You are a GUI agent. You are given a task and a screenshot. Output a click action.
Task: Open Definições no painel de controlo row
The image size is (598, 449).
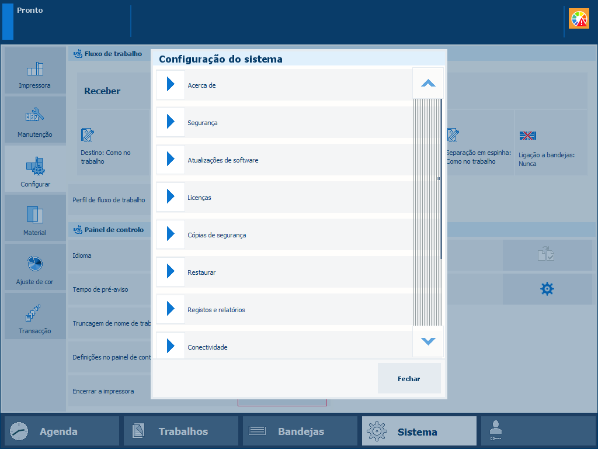[x=109, y=357]
